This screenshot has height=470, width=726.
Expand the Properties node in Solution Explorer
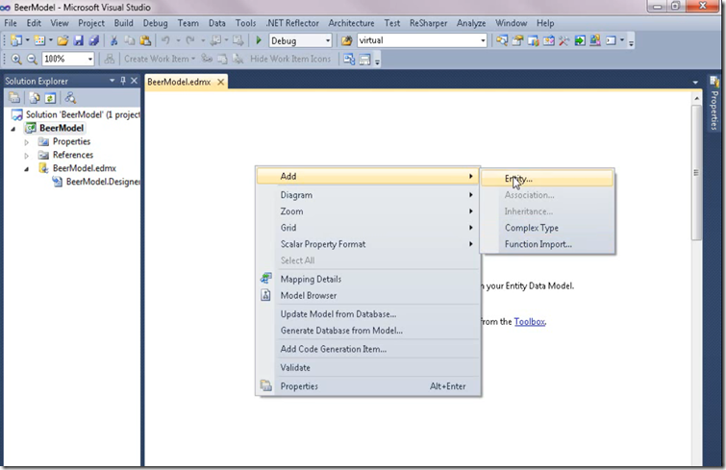tap(26, 142)
